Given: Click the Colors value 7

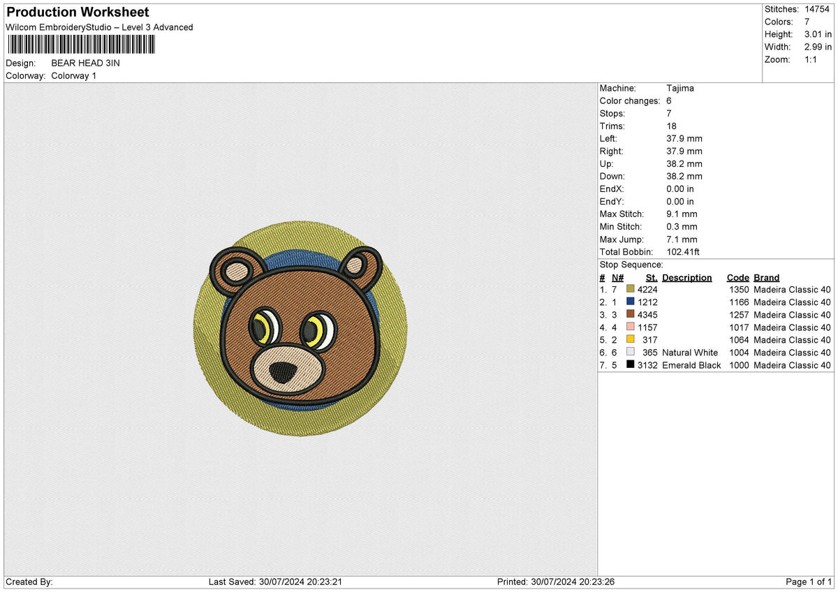Looking at the screenshot, I should [808, 22].
